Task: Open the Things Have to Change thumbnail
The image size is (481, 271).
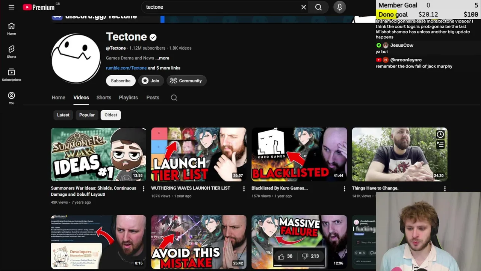Action: coord(399,154)
